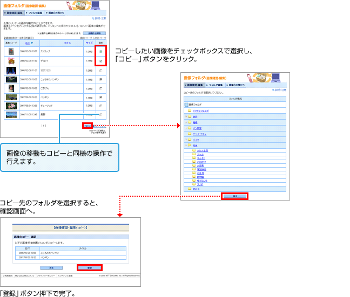Image resolution: width=350 pixels, height=297 pixels.
Task: Open the 画像確認・編集 tab in the folder selection window
Action: coord(194,85)
